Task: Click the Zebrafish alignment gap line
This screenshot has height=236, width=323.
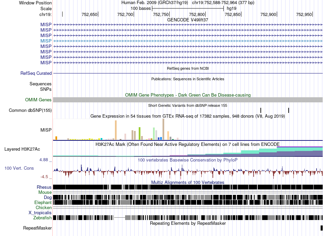Action: [x=119, y=217]
